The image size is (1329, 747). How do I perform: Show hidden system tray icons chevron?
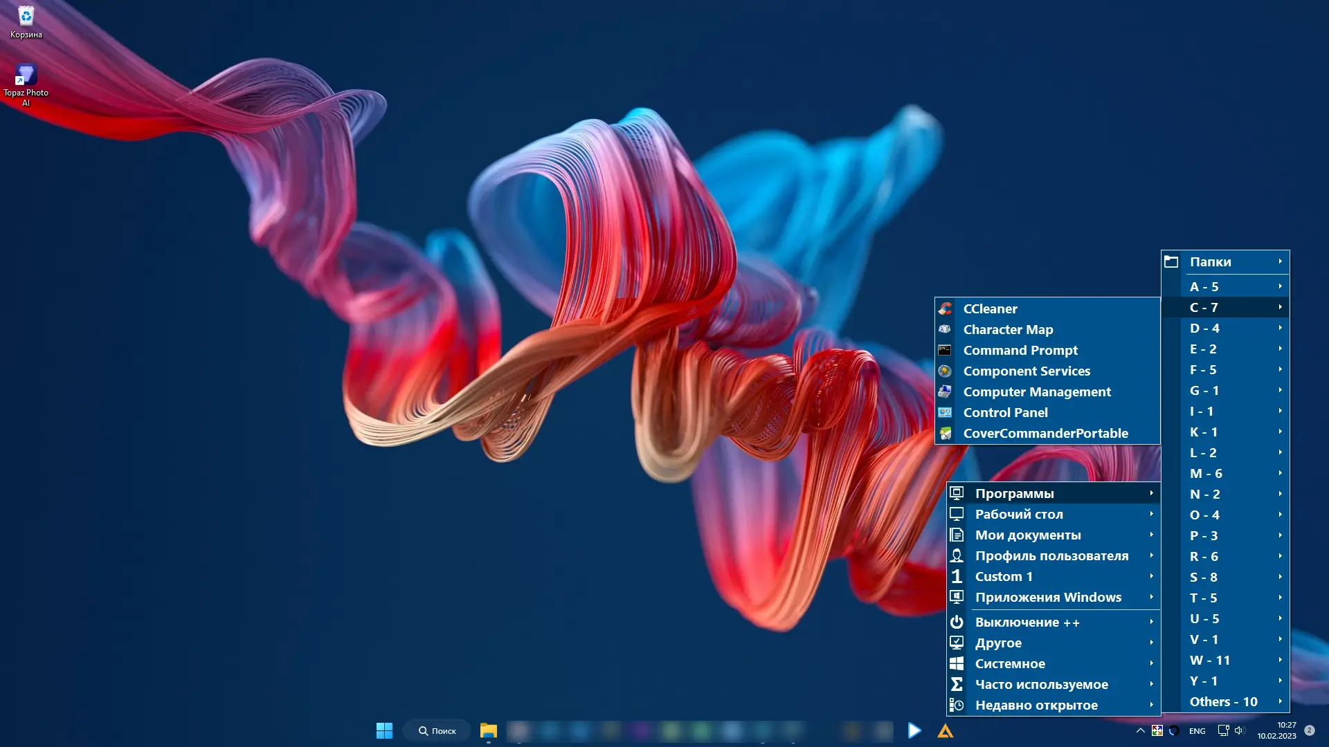[x=1140, y=730]
